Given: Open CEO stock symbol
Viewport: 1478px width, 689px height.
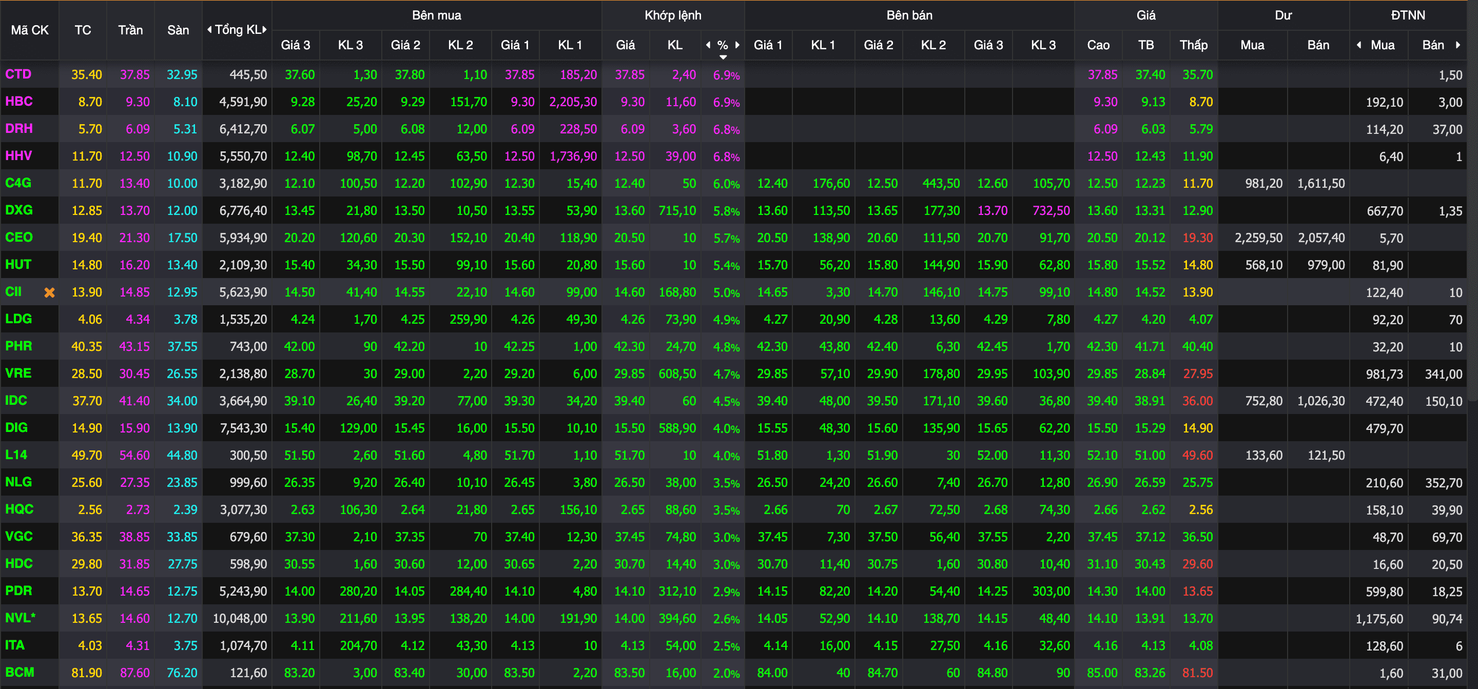Looking at the screenshot, I should coord(19,238).
